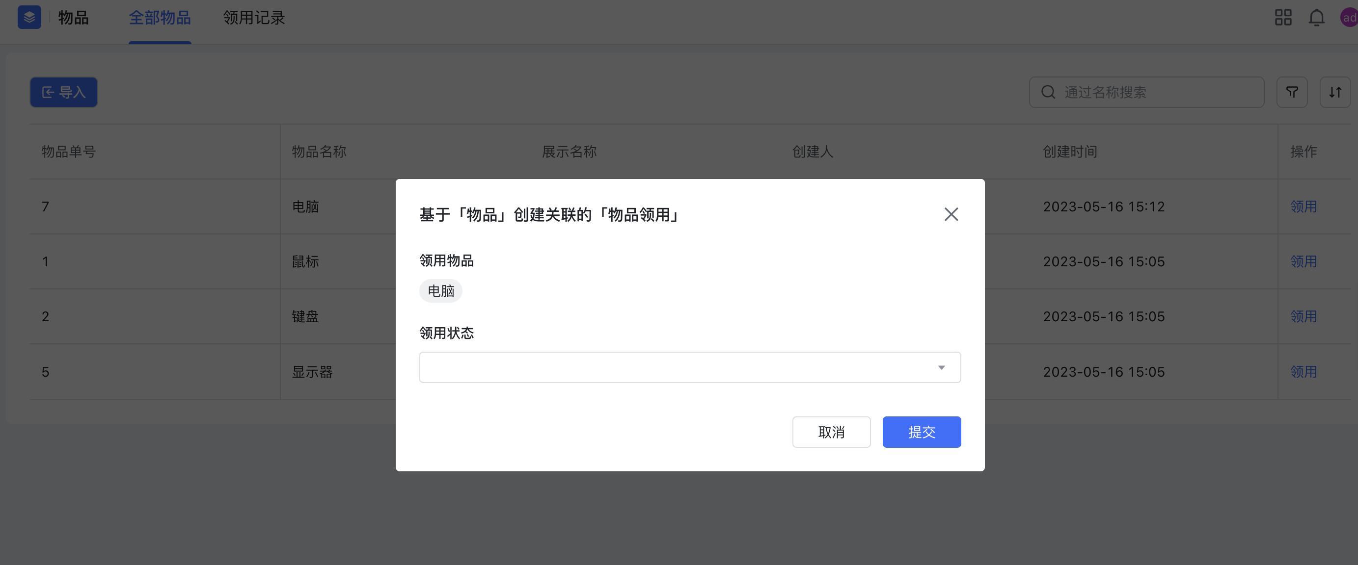The image size is (1358, 565).
Task: Close the dialog with the X icon
Action: 951,214
